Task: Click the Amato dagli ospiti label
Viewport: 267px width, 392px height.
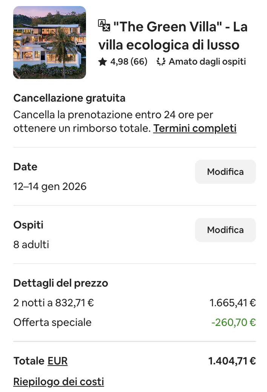Action: [x=207, y=61]
